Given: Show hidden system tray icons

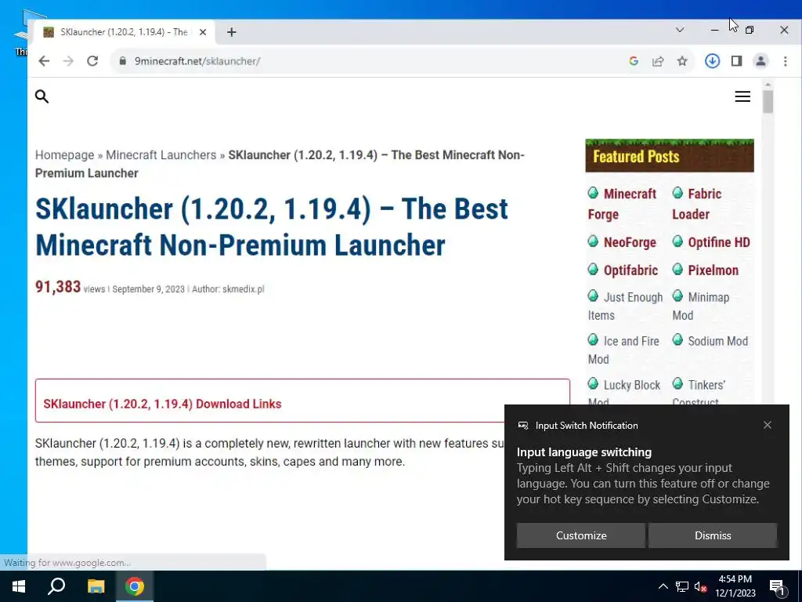Looking at the screenshot, I should point(663,586).
